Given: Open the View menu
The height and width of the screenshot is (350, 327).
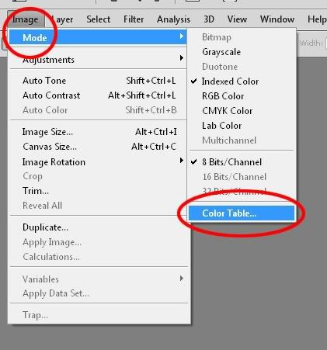Looking at the screenshot, I should point(237,19).
